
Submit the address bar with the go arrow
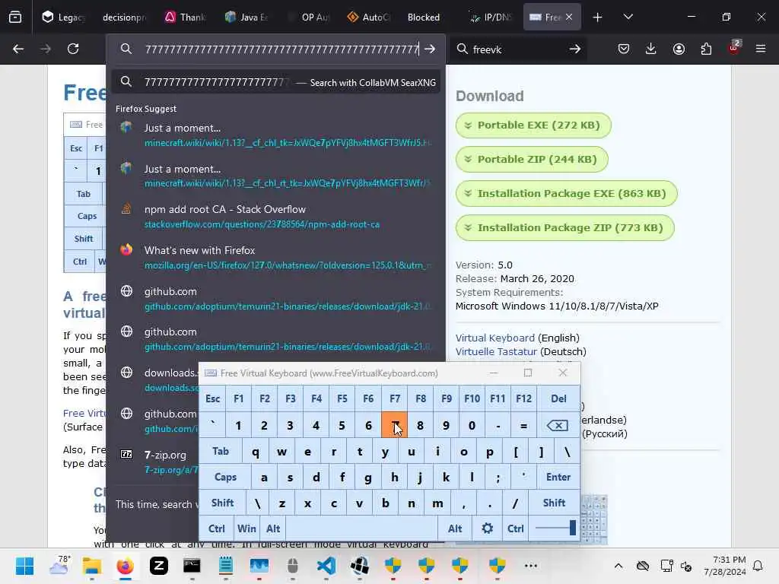click(x=431, y=49)
